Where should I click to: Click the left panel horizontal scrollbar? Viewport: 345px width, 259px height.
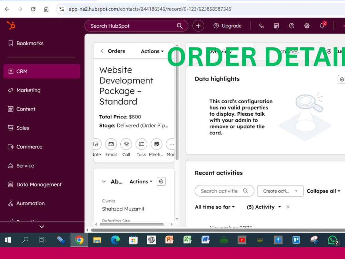[x=131, y=224]
